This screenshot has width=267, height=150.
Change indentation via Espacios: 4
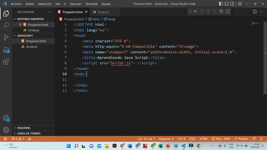tap(166, 139)
